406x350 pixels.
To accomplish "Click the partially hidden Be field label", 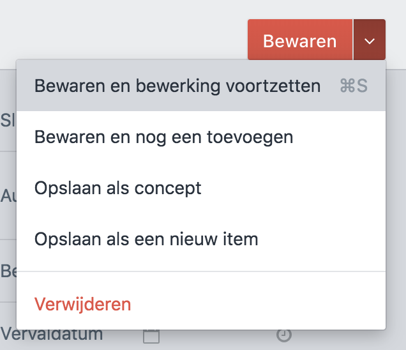I will coord(8,271).
